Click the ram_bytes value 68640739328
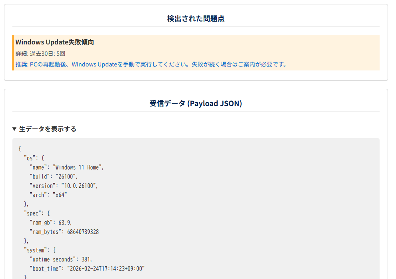The width and height of the screenshot is (396, 279). [83, 232]
